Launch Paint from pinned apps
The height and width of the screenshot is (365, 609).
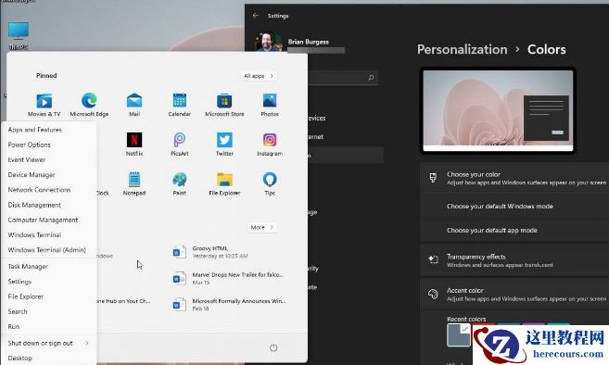(180, 180)
